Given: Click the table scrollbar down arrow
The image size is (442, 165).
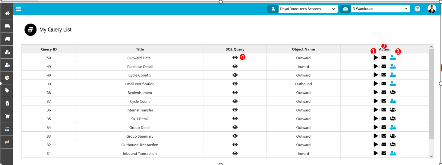Looking at the screenshot, I should click(x=431, y=156).
